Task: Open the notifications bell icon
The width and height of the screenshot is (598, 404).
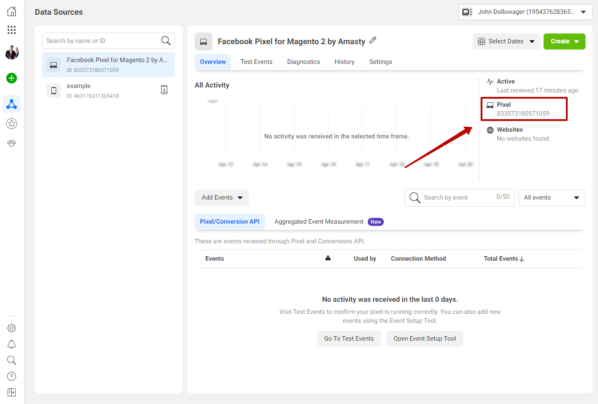Action: (x=12, y=344)
